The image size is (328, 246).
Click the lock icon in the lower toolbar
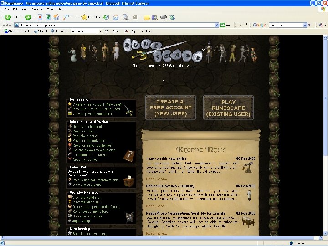click(x=133, y=31)
